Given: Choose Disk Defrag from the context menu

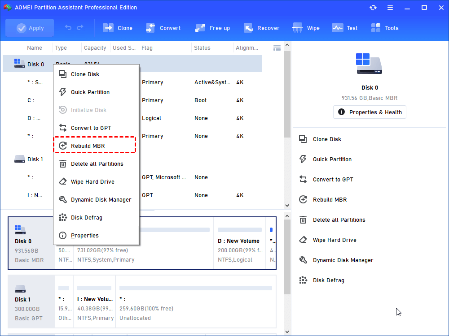Looking at the screenshot, I should [x=96, y=218].
